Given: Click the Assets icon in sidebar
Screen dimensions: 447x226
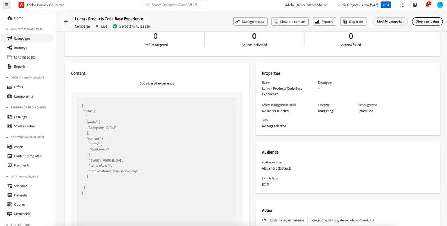Looking at the screenshot, I should [x=10, y=147].
